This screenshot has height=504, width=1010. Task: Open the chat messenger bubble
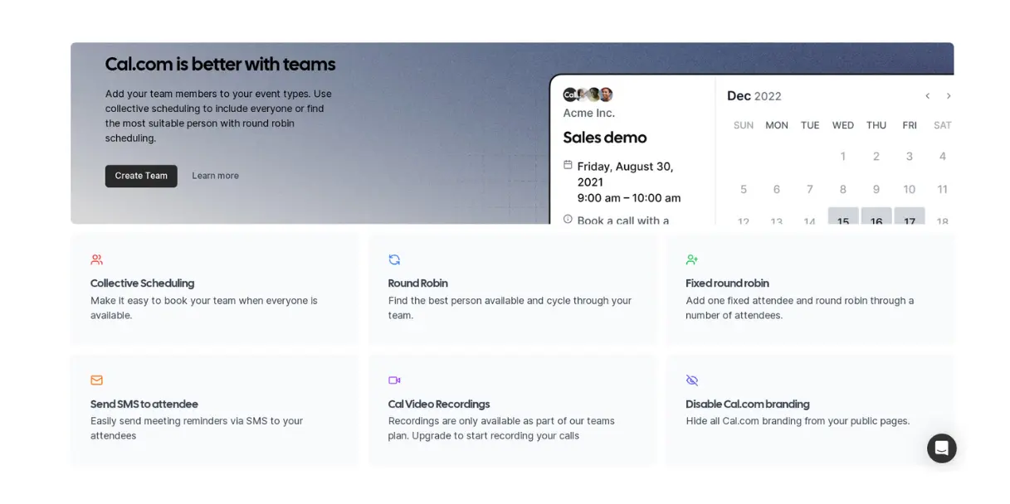click(x=942, y=448)
